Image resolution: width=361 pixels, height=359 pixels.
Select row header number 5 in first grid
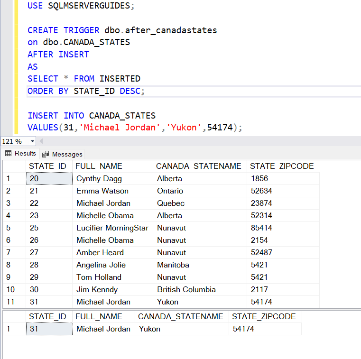click(x=14, y=228)
